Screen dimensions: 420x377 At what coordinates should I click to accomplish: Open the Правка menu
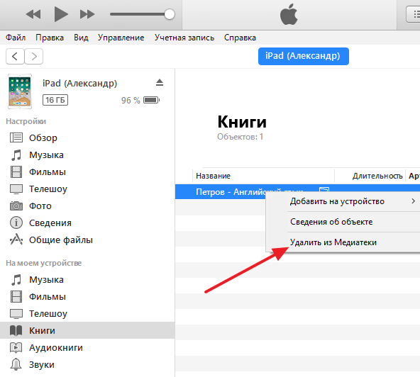click(x=50, y=38)
